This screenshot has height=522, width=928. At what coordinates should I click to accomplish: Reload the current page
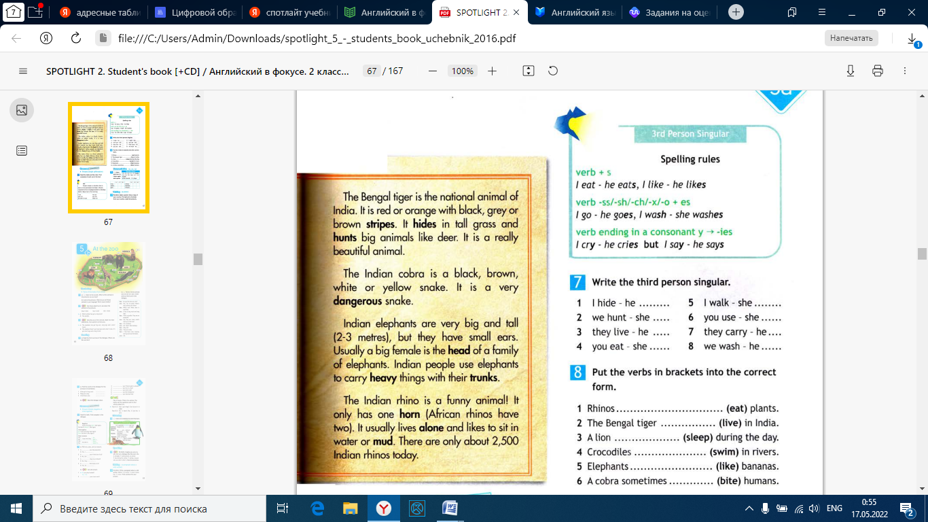tap(76, 38)
